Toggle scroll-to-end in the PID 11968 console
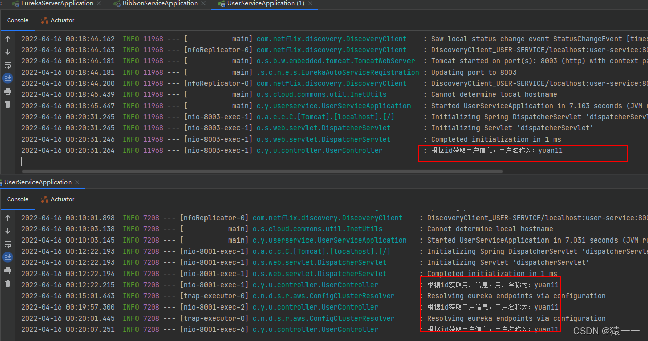 click(7, 78)
